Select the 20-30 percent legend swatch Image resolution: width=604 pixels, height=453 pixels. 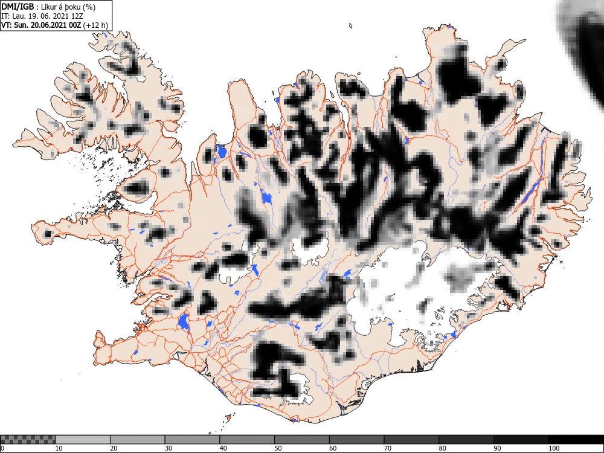[x=138, y=439]
